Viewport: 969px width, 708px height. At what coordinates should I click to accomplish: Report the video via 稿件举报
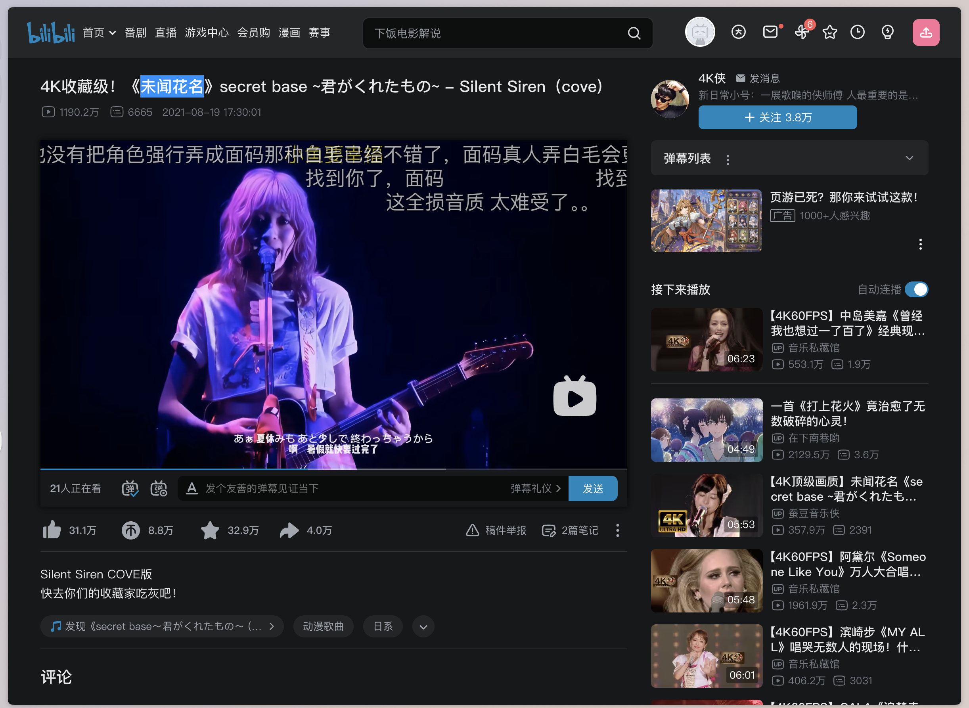click(x=496, y=530)
